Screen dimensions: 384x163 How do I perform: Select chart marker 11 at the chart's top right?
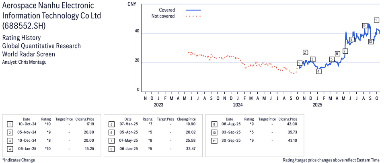coord(376,20)
